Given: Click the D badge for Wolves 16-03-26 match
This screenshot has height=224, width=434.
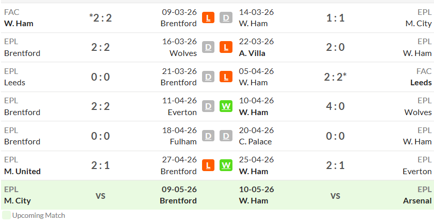Looking at the screenshot, I should click(208, 47).
